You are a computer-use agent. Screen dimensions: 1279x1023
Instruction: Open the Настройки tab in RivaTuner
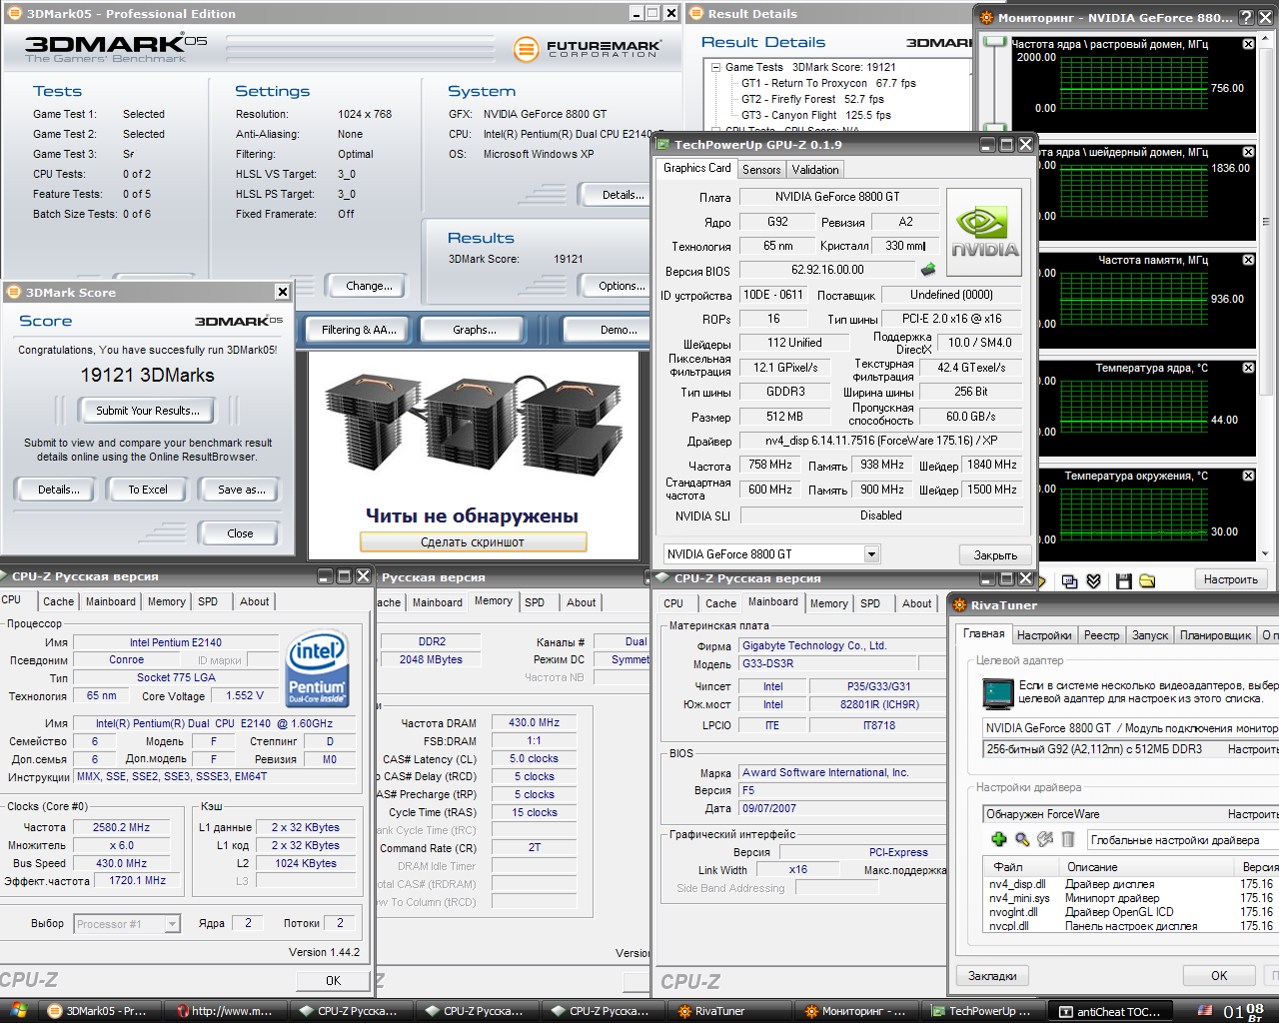[1044, 635]
